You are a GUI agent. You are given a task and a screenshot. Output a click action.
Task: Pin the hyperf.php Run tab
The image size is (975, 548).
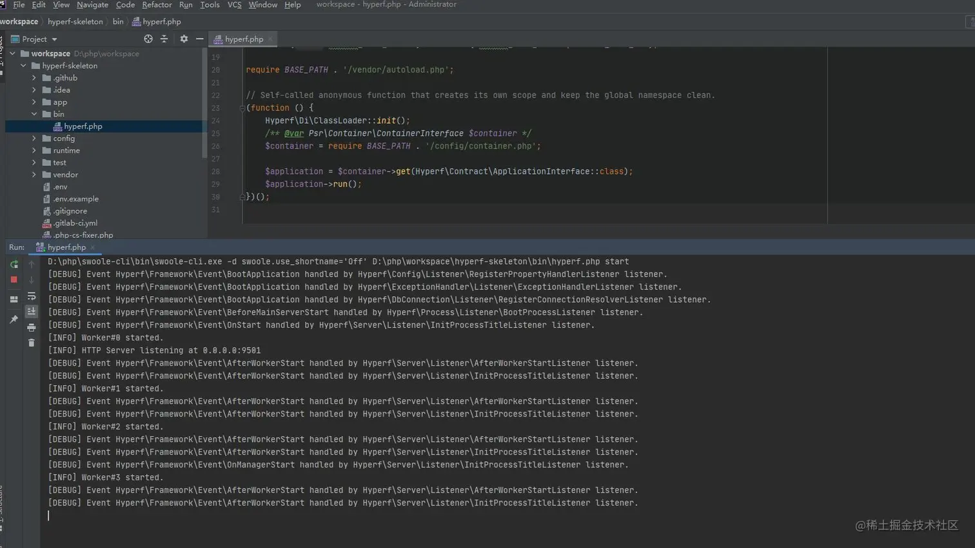[14, 319]
